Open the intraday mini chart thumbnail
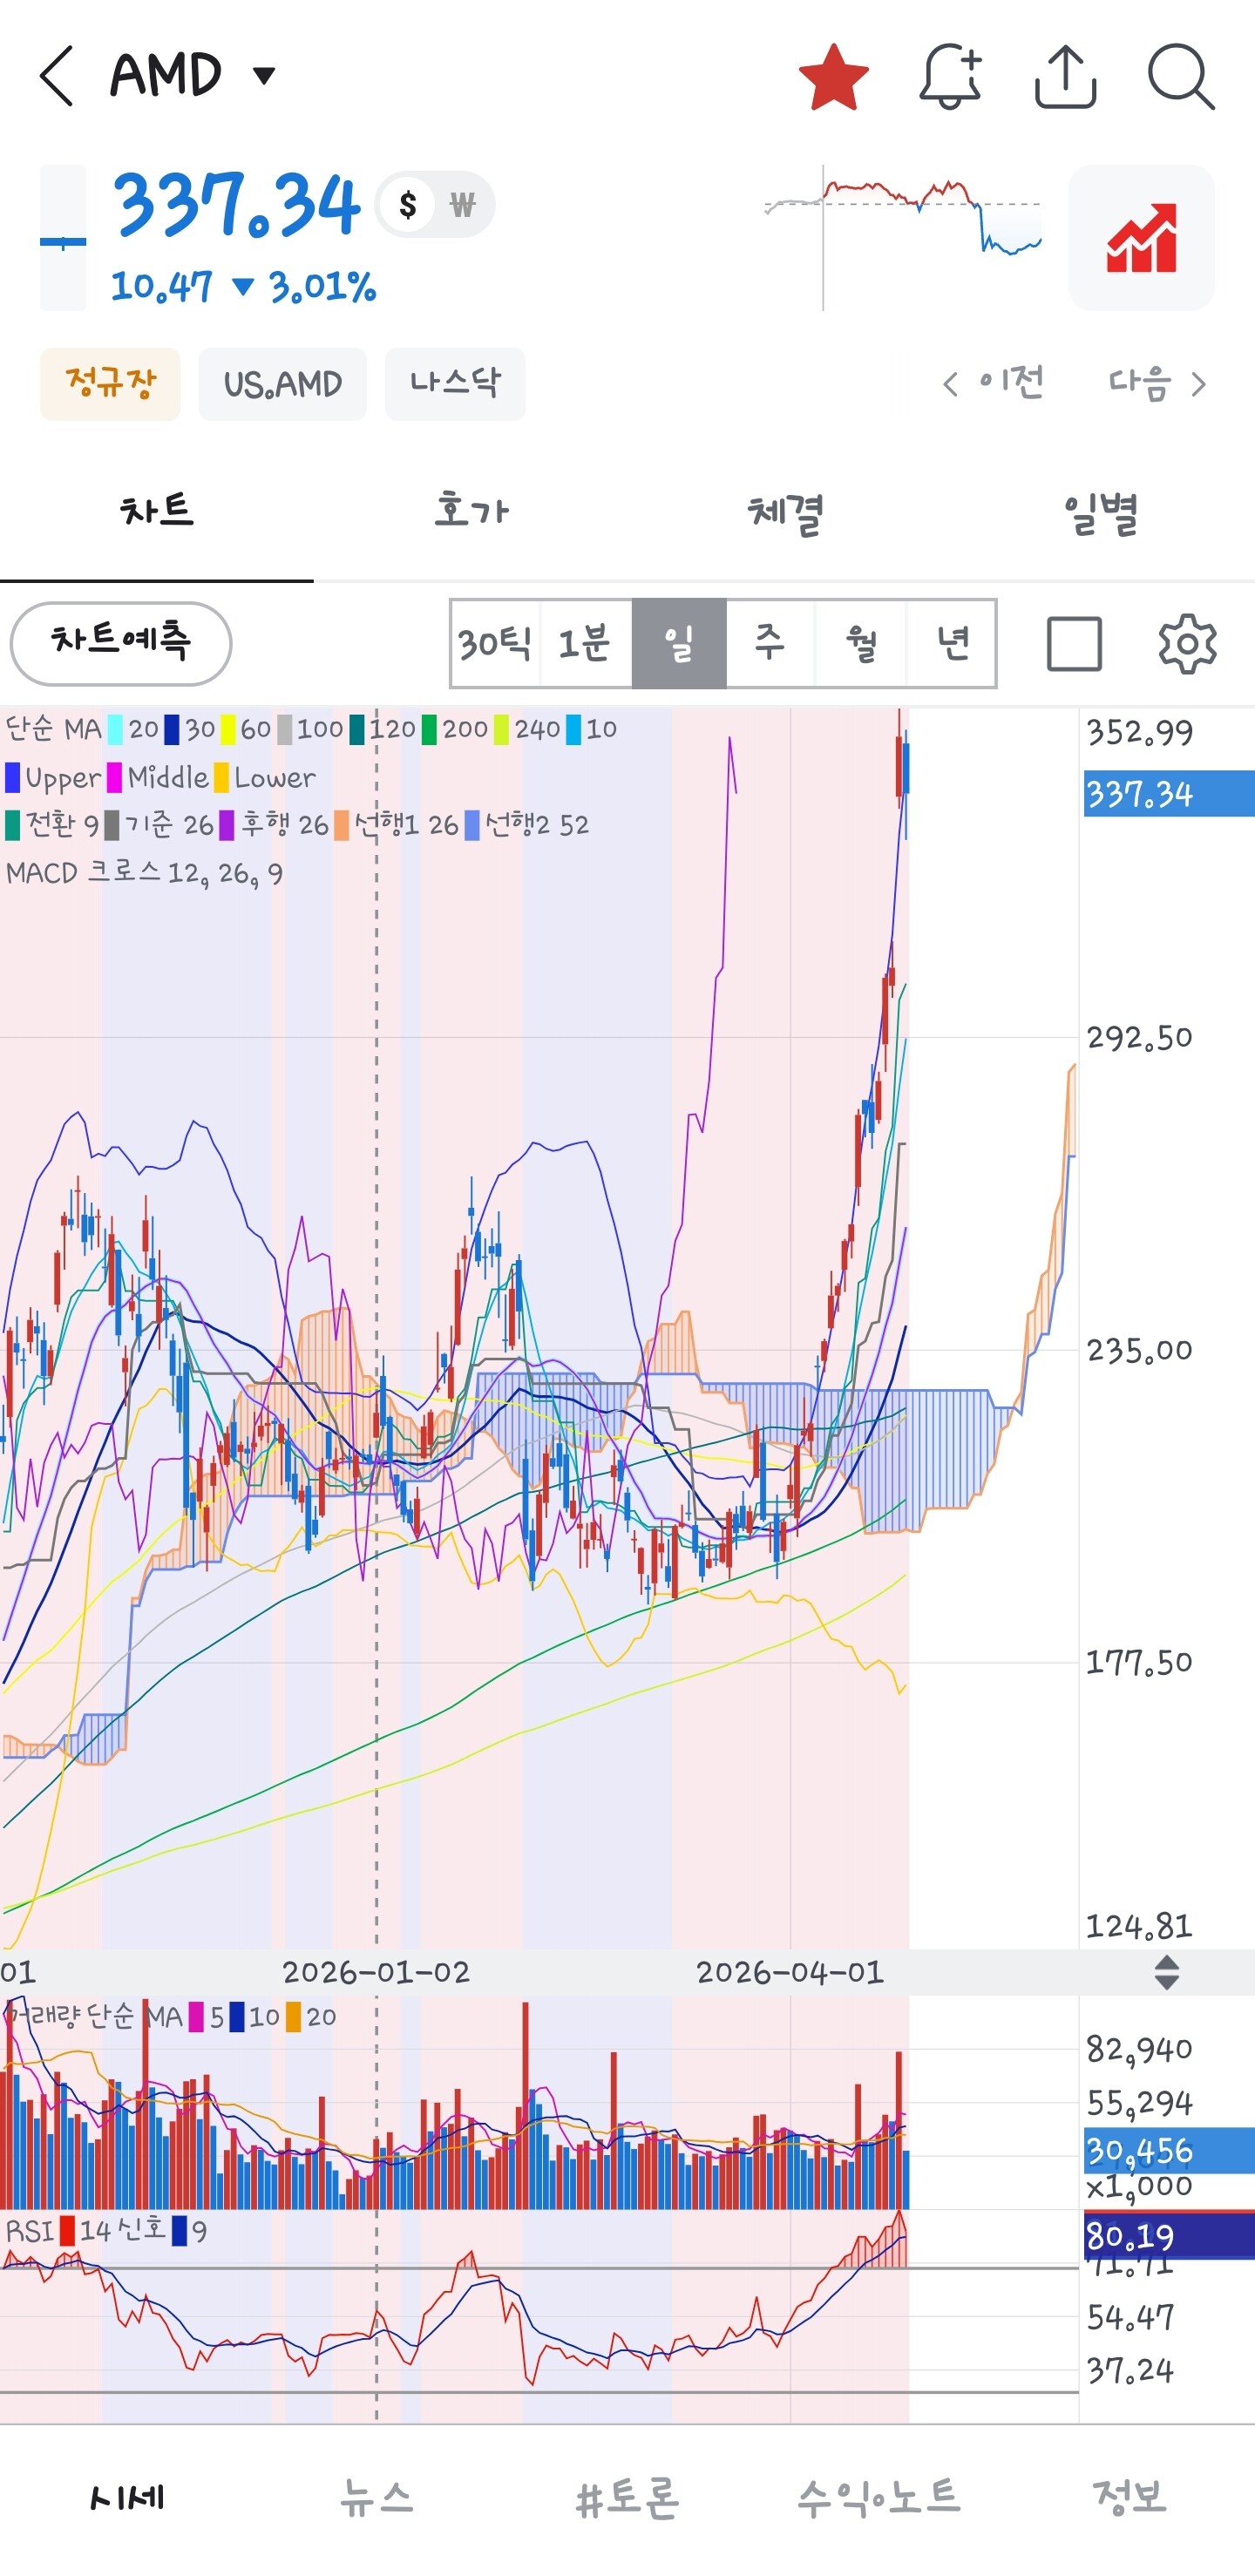 pos(903,238)
